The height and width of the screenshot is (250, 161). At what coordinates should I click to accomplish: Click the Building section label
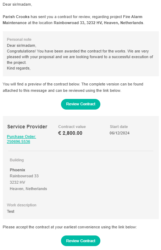[17, 160]
